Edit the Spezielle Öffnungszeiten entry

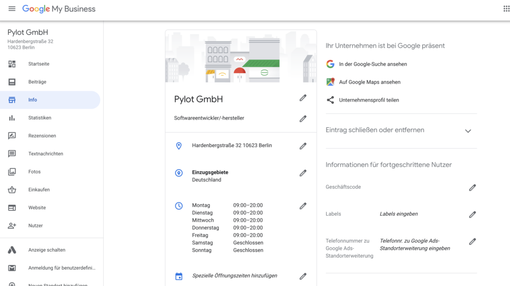303,276
